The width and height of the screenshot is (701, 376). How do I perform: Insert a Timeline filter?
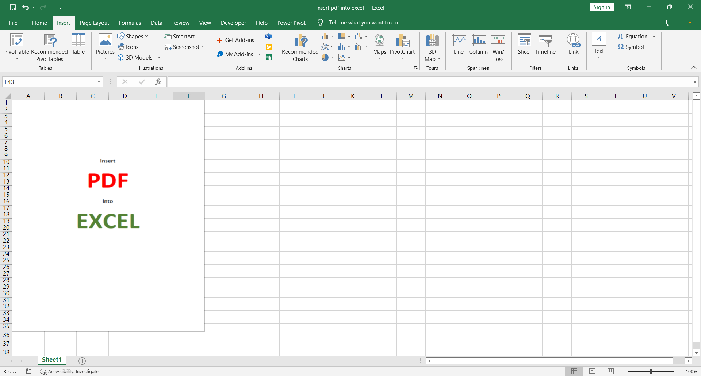545,44
